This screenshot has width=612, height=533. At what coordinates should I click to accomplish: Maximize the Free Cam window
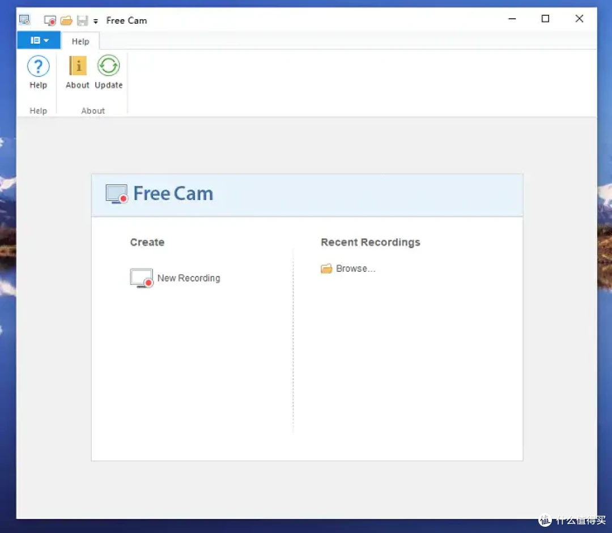pos(545,19)
